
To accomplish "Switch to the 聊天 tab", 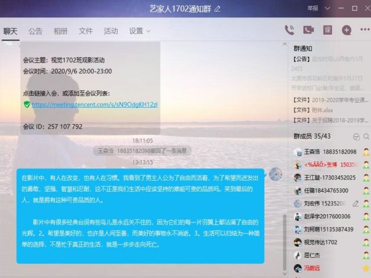I will coord(10,31).
